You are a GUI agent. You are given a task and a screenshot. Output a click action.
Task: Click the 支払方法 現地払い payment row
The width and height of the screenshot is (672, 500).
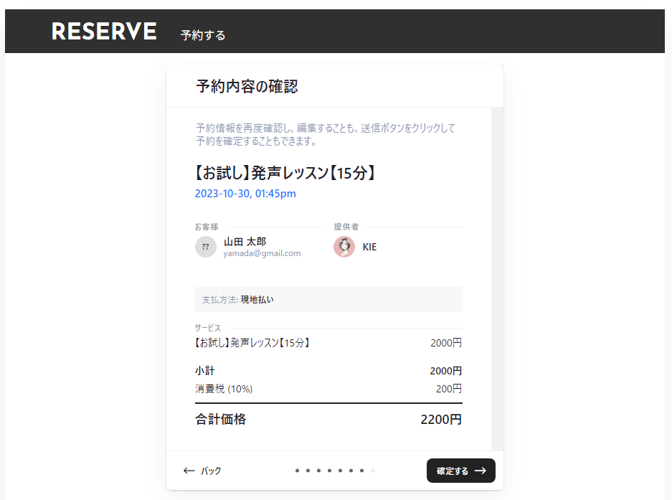328,299
